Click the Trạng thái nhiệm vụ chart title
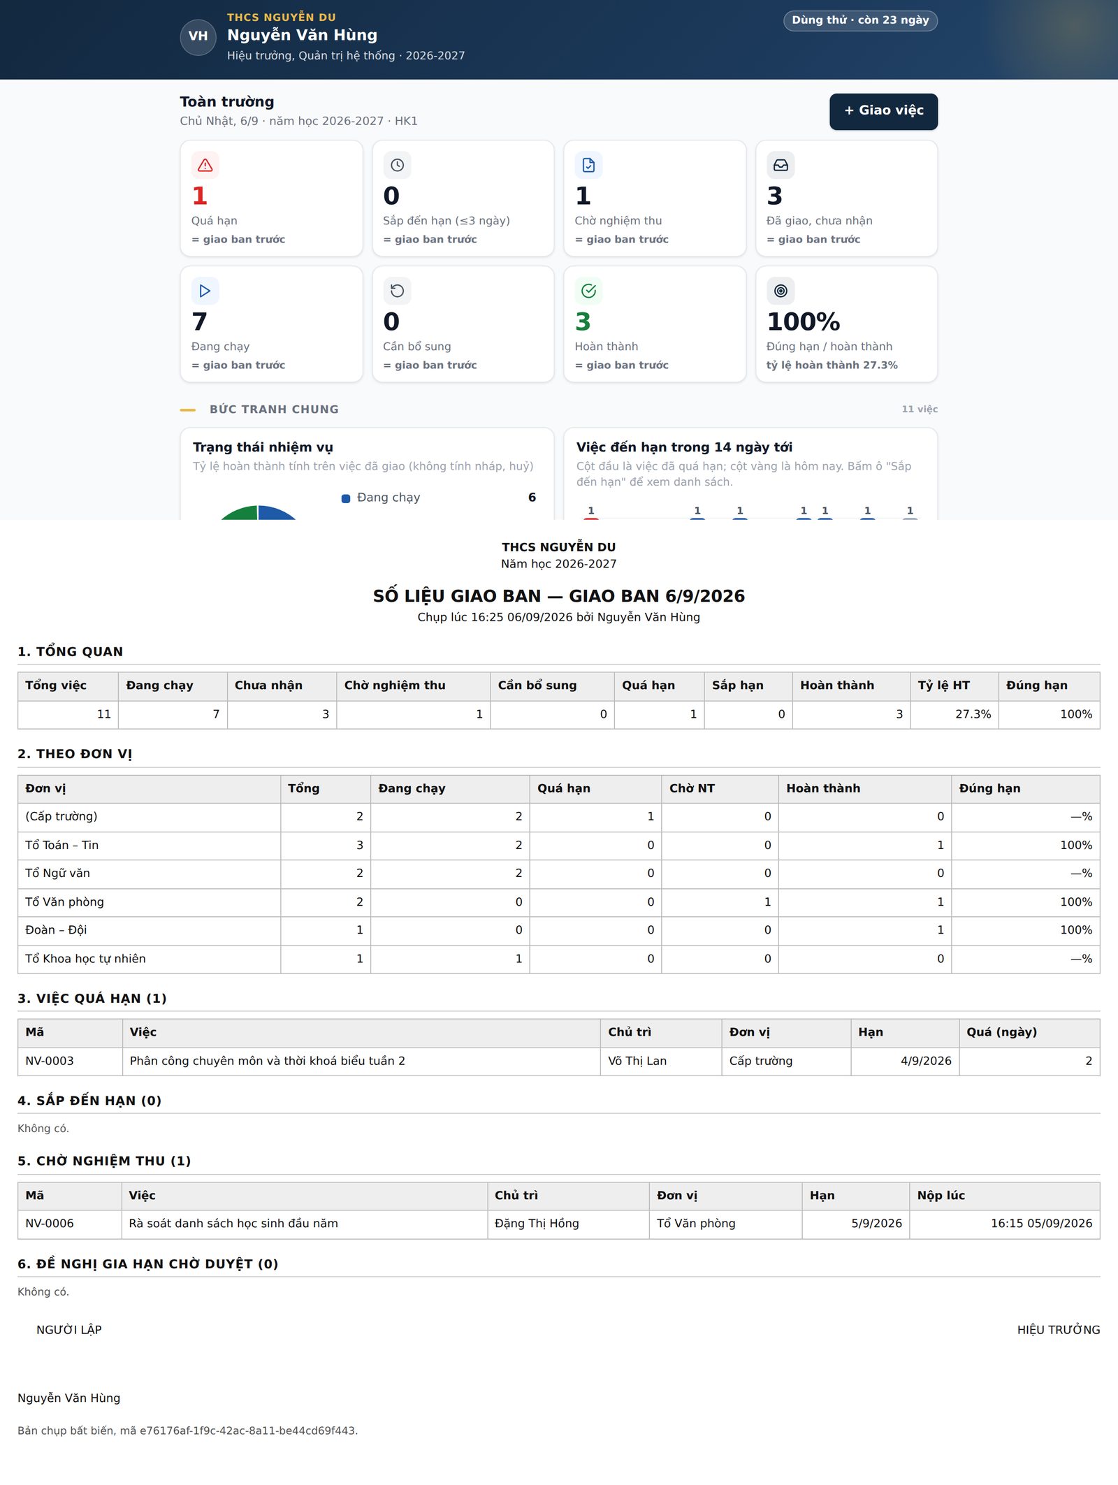This screenshot has width=1118, height=1485. click(263, 447)
